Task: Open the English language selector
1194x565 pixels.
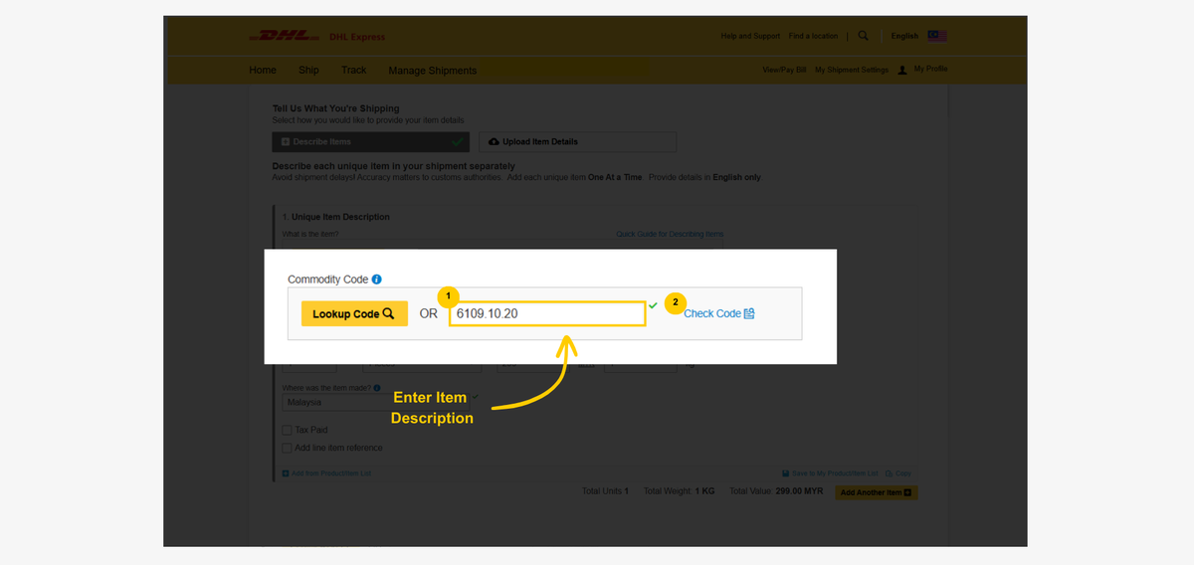Action: [x=904, y=36]
